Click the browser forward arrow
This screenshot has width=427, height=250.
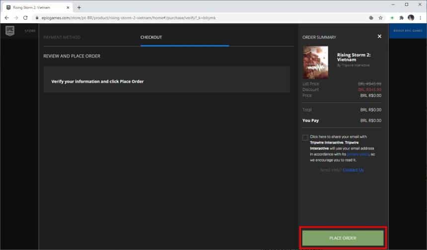tap(16, 18)
